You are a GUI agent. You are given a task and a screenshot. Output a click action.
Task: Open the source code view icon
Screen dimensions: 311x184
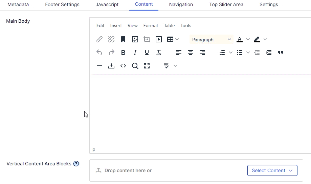pyautogui.click(x=123, y=66)
